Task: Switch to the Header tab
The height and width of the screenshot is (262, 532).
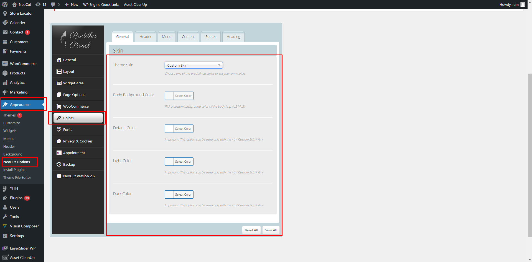Action: point(145,37)
